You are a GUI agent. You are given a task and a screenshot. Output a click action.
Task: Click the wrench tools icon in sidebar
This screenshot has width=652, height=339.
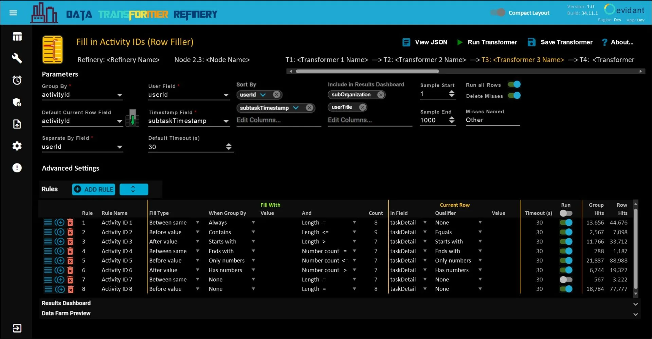(17, 58)
